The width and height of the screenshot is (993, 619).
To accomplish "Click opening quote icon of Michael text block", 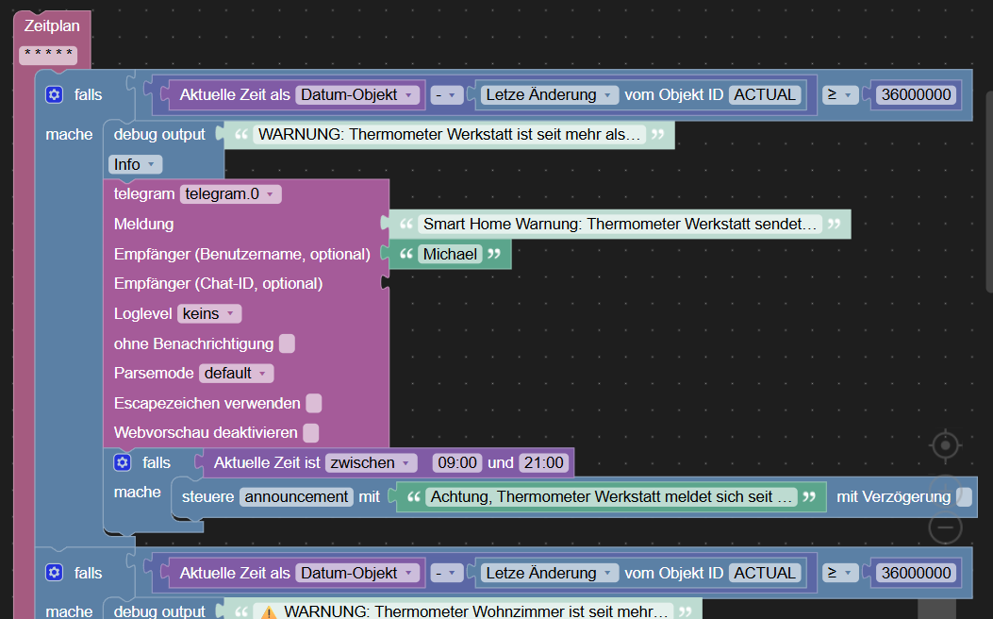I will click(406, 254).
